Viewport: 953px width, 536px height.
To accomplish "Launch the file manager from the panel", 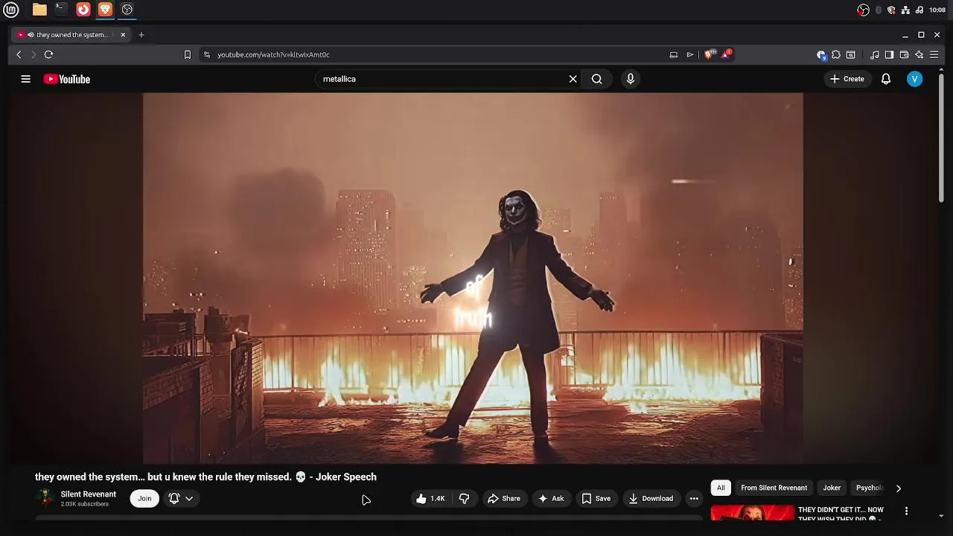I will pyautogui.click(x=39, y=10).
